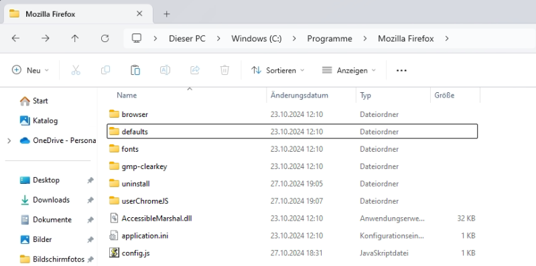Screen dimensions: 536x266
Task: Unpin Downloads using its pin icon
Action: click(90, 200)
